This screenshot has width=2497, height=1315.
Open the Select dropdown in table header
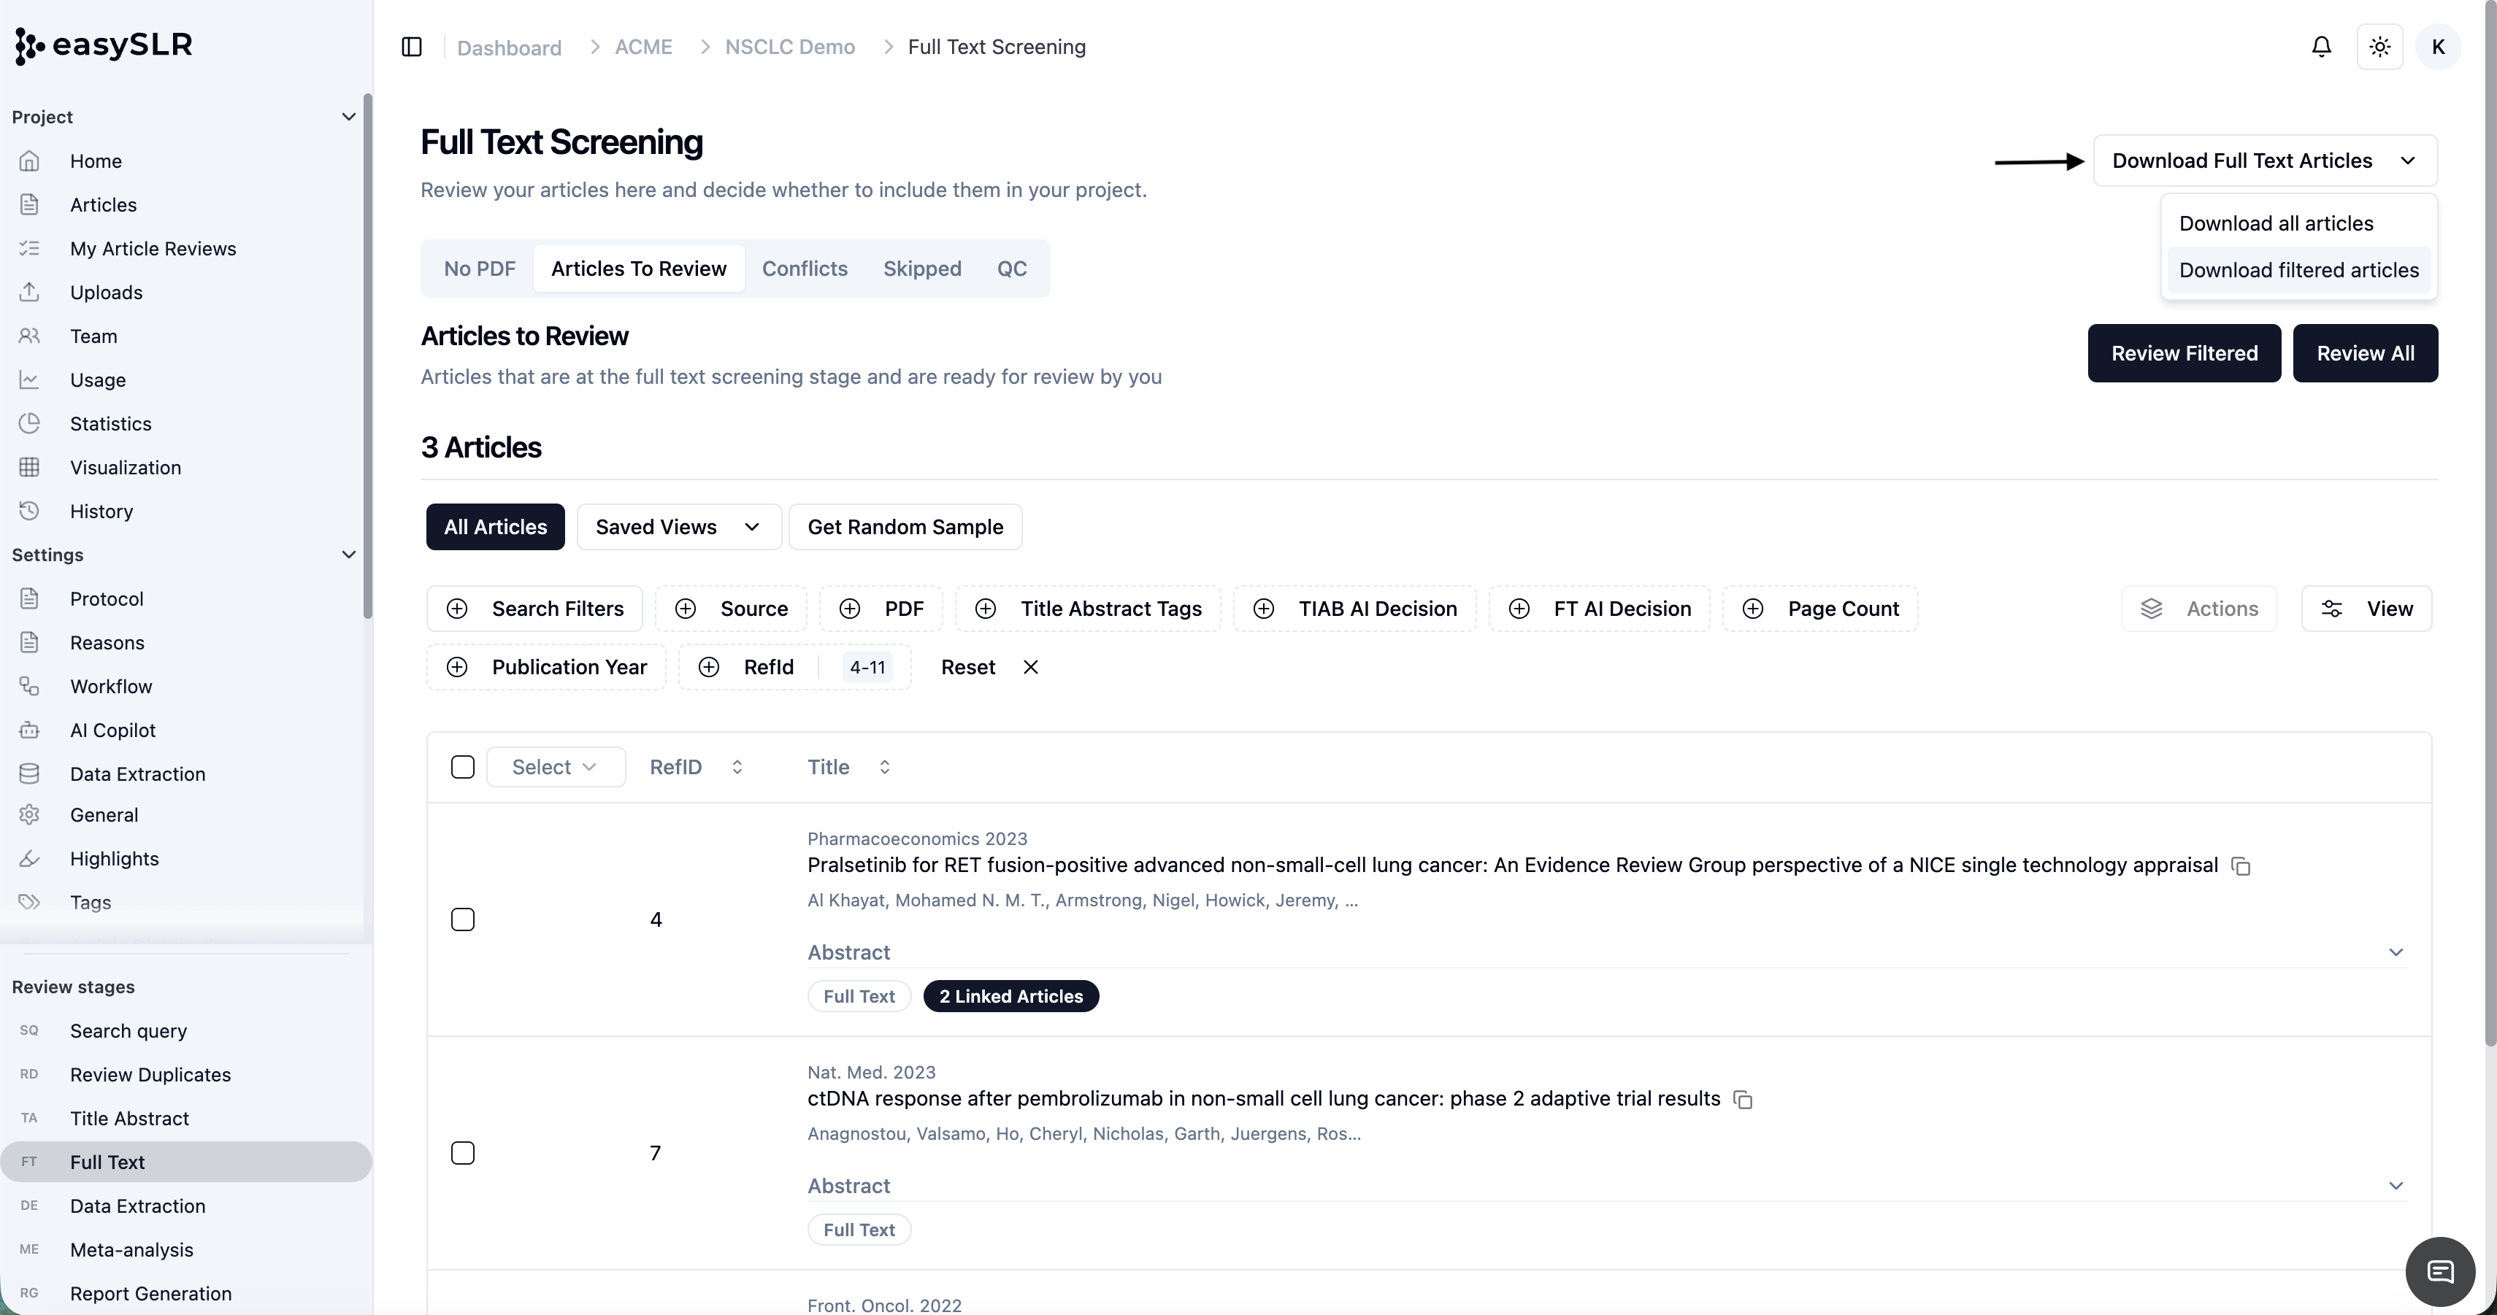[556, 766]
